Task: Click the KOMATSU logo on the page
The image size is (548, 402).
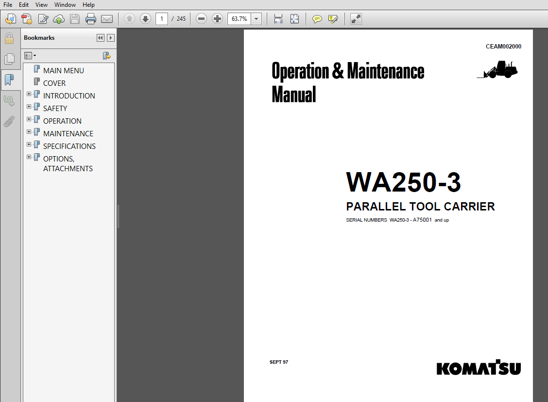Action: (479, 368)
